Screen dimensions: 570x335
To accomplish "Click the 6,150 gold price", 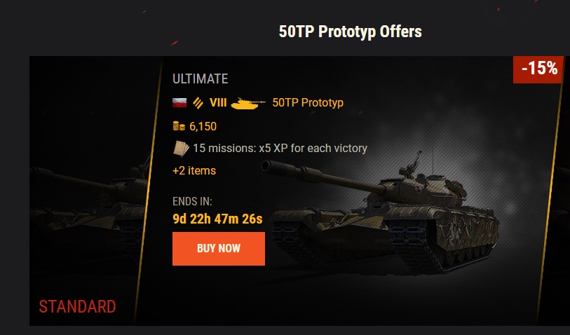I will pos(203,126).
